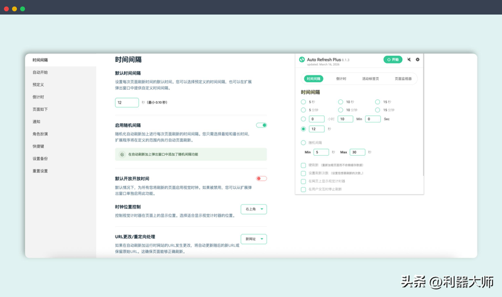Select the 随机间隔 radio button in popup
Screen dimensions: 502x297
(x=303, y=143)
